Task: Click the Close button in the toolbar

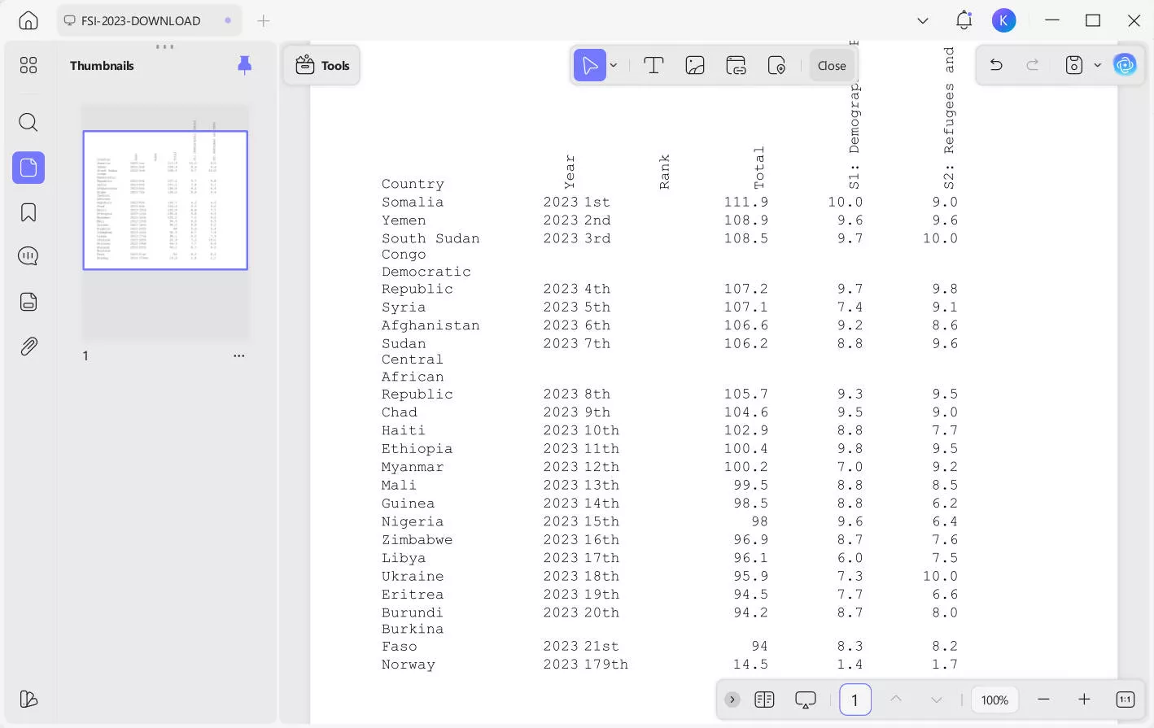Action: (831, 65)
